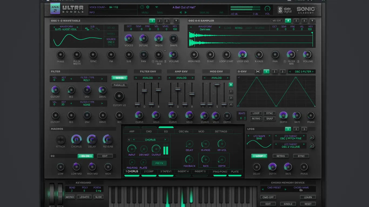Click LEARN in the Chord Memory Device
This screenshot has height=207, width=369.
(x=308, y=197)
